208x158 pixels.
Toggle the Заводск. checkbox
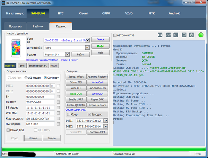point(89,114)
